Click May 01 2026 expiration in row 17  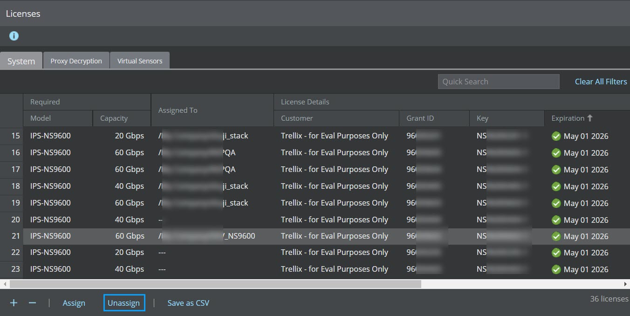click(586, 170)
